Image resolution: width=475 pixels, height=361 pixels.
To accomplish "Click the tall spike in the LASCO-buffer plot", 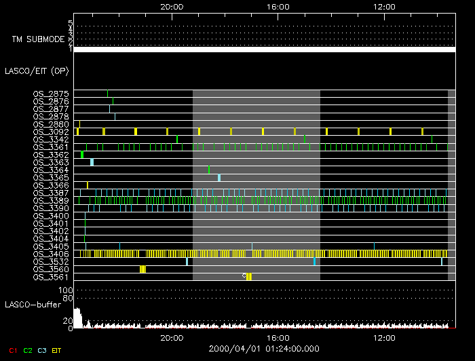I will pyautogui.click(x=77, y=316).
